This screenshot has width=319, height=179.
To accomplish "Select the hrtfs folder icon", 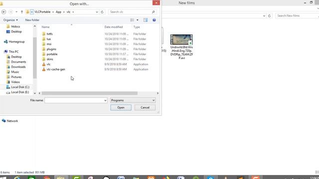I will coord(43,34).
